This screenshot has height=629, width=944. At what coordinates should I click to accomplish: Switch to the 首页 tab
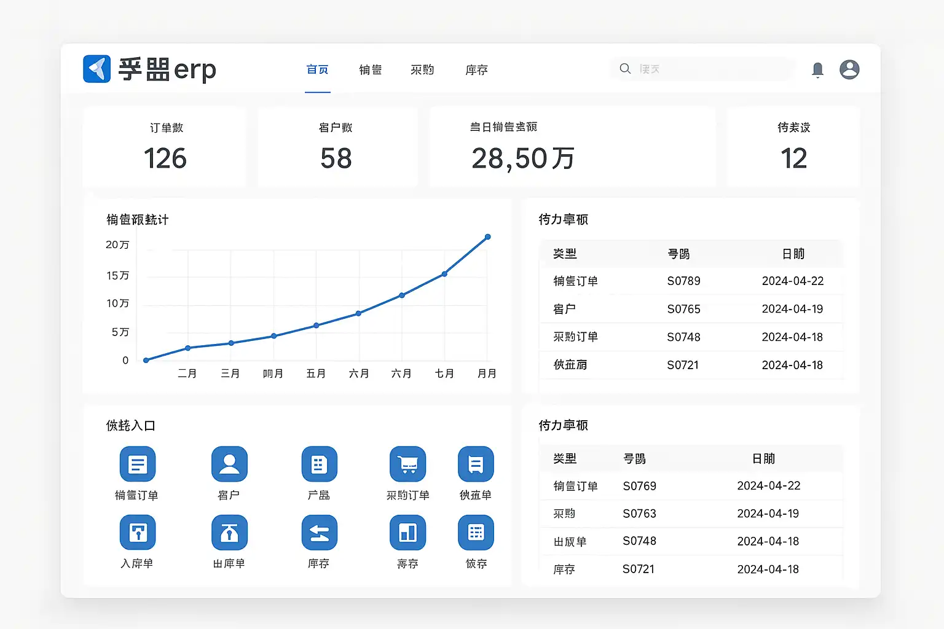coord(318,70)
